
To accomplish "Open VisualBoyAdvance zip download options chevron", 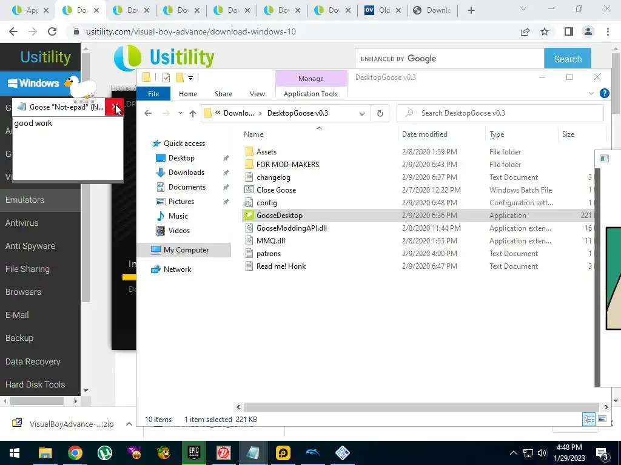I will (x=129, y=424).
